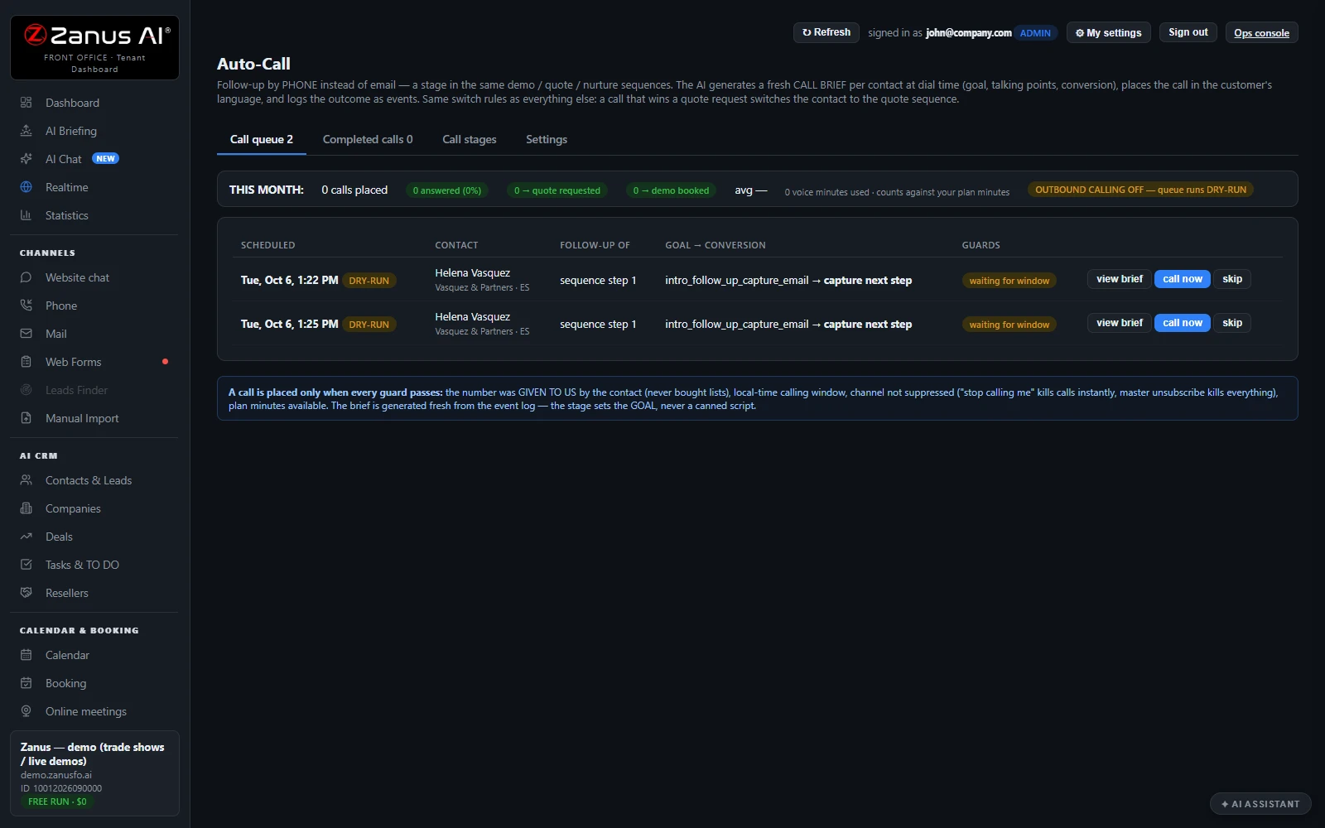The image size is (1325, 828).
Task: Click the Calendar sidebar icon
Action: pyautogui.click(x=26, y=655)
